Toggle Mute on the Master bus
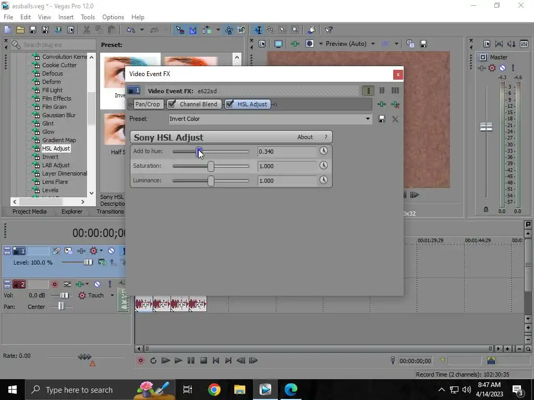Screen dimensions: 534x400 click(x=502, y=68)
